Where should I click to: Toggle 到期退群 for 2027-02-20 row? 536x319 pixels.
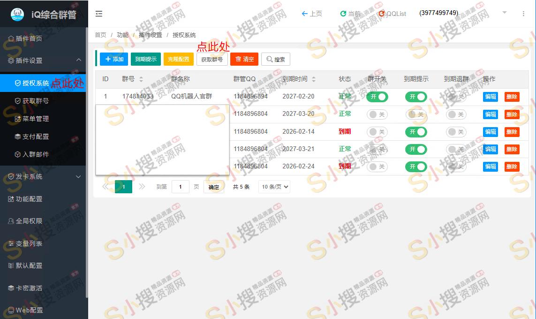click(456, 97)
